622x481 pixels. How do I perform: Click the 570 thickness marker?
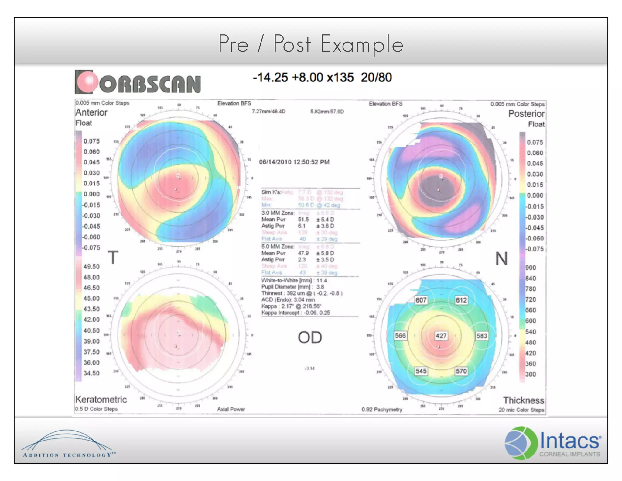pyautogui.click(x=461, y=371)
